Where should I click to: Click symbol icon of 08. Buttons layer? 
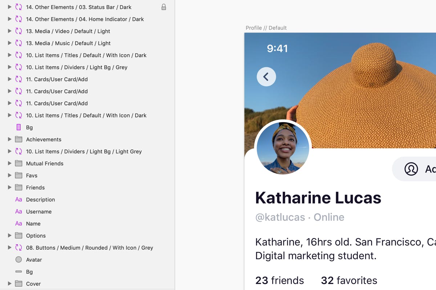coord(19,248)
